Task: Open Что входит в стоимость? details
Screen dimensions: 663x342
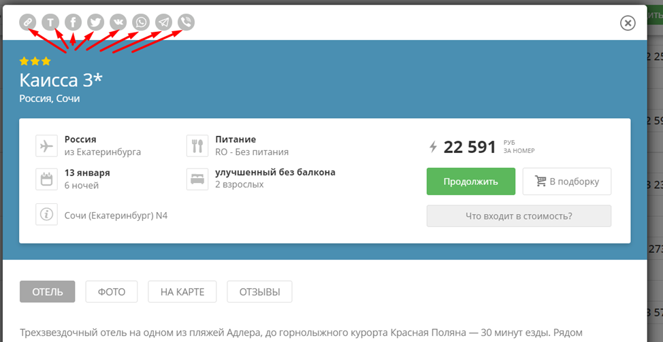Action: [519, 216]
